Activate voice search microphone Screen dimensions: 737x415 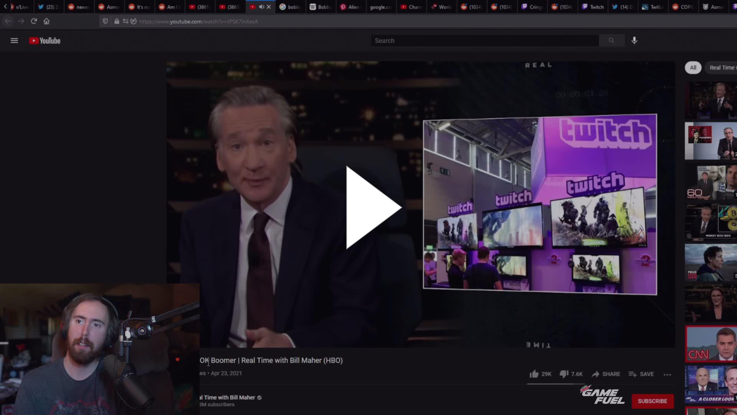click(635, 41)
